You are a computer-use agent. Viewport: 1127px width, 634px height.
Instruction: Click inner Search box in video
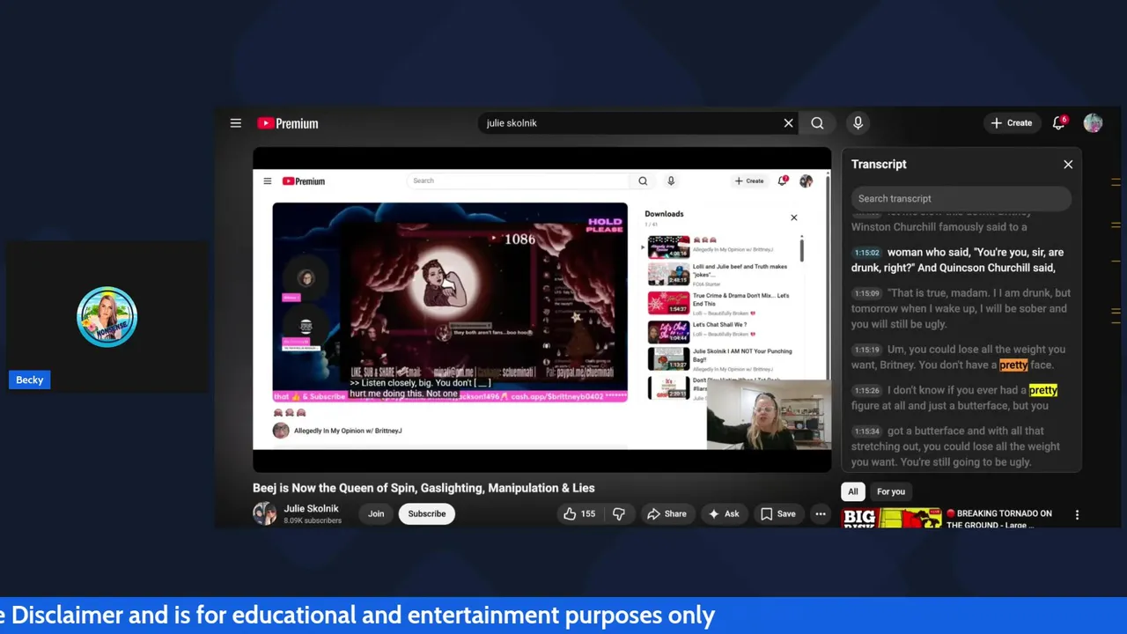click(519, 181)
